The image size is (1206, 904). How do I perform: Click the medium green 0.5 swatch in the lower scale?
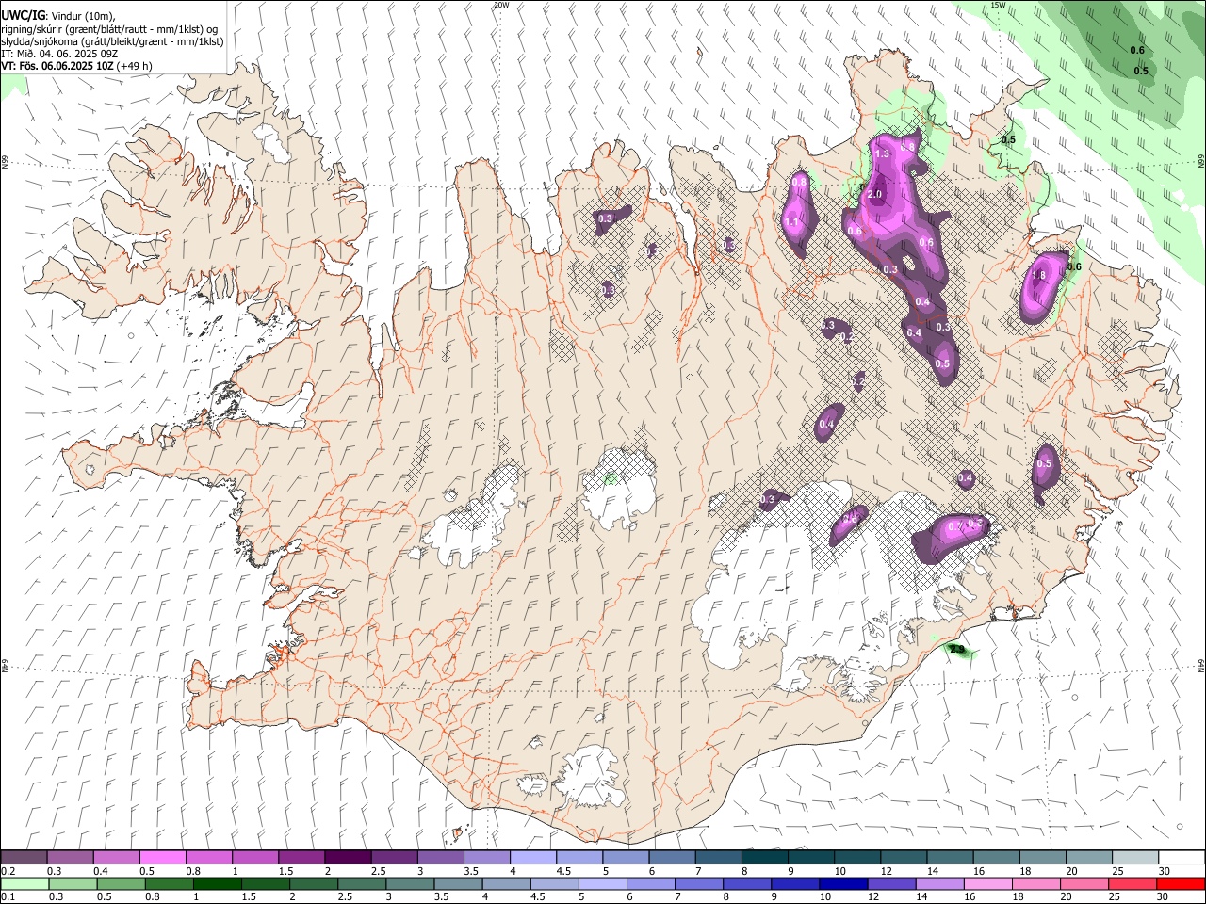pyautogui.click(x=121, y=883)
